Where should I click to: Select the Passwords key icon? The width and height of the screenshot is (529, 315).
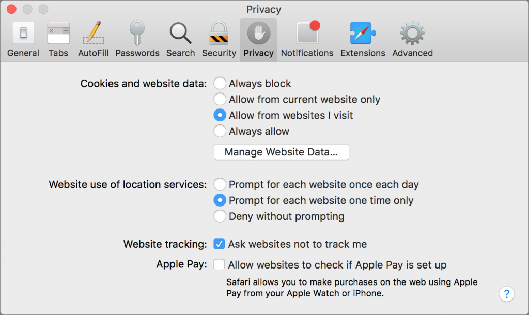[x=137, y=34]
